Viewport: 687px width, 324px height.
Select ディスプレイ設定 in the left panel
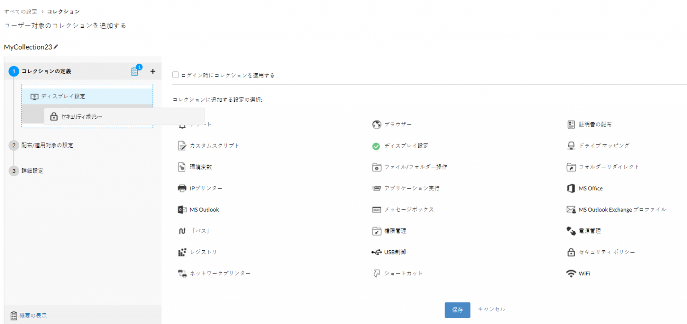tap(63, 96)
